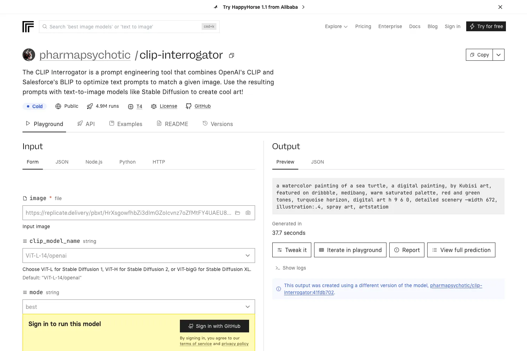
Task: Open the pharmapsychotic profile link
Action: pyautogui.click(x=85, y=55)
